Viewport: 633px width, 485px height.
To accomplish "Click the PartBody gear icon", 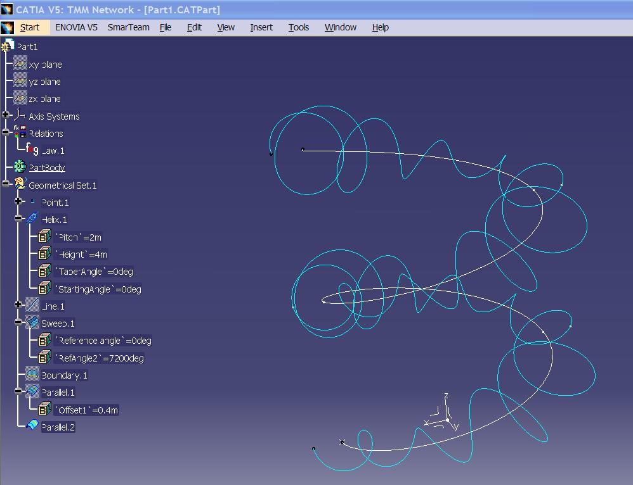I will tap(20, 167).
